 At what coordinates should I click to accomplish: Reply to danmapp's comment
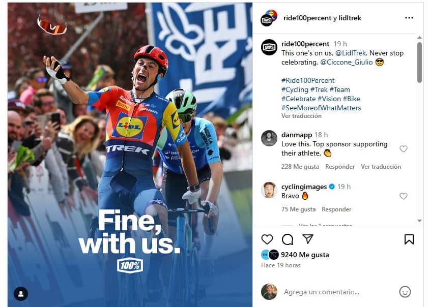click(340, 167)
